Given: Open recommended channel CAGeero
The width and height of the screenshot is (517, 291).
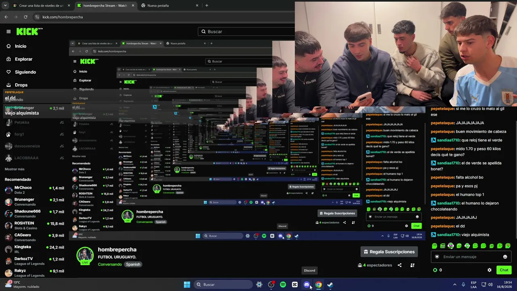Looking at the screenshot, I should [34, 237].
